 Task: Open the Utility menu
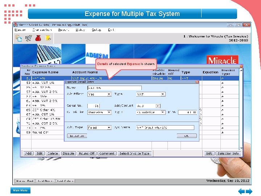[80, 30]
